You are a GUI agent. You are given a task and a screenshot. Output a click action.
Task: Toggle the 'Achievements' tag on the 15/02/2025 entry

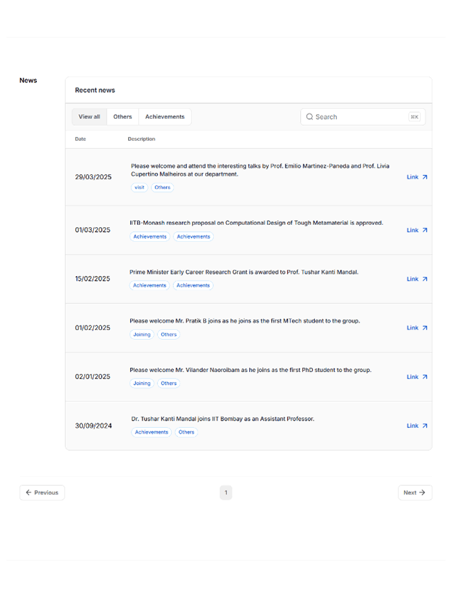[150, 285]
